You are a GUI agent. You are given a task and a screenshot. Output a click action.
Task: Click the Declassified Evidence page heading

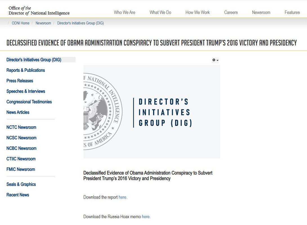[x=152, y=43]
